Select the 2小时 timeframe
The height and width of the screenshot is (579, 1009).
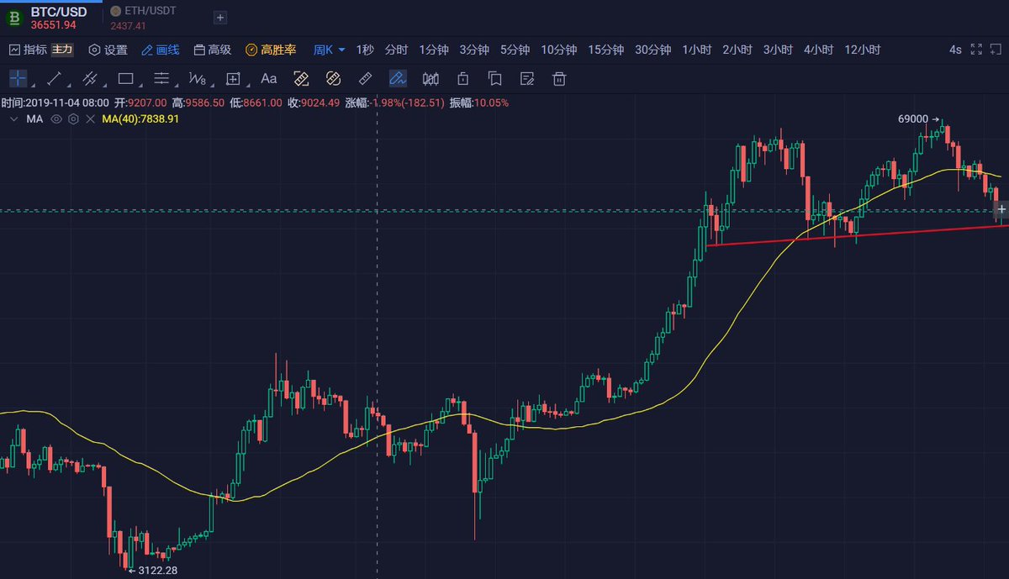click(x=737, y=50)
